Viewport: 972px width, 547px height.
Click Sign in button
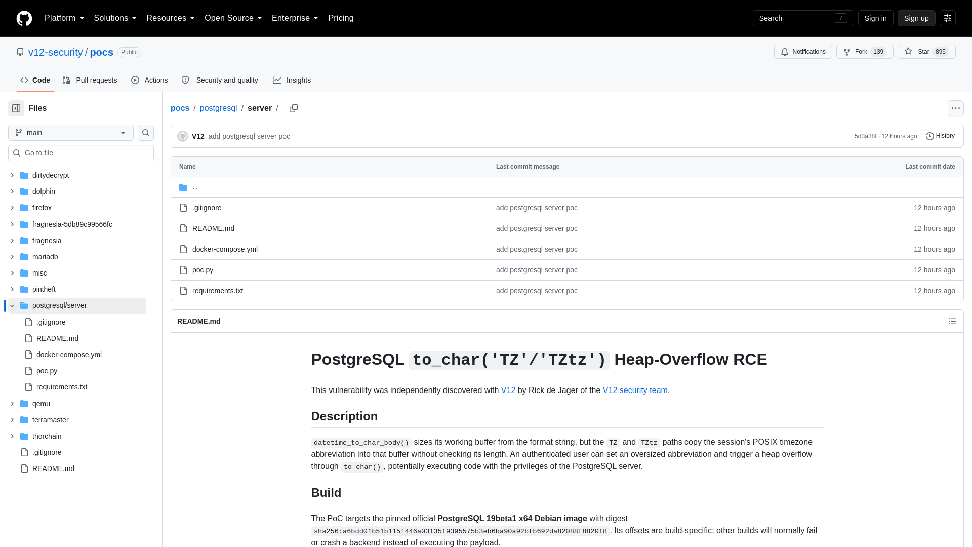pyautogui.click(x=875, y=18)
